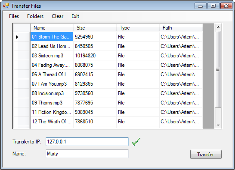Select the '07 I Am You.mp3' cell
This screenshot has width=235, height=170.
tap(52, 84)
